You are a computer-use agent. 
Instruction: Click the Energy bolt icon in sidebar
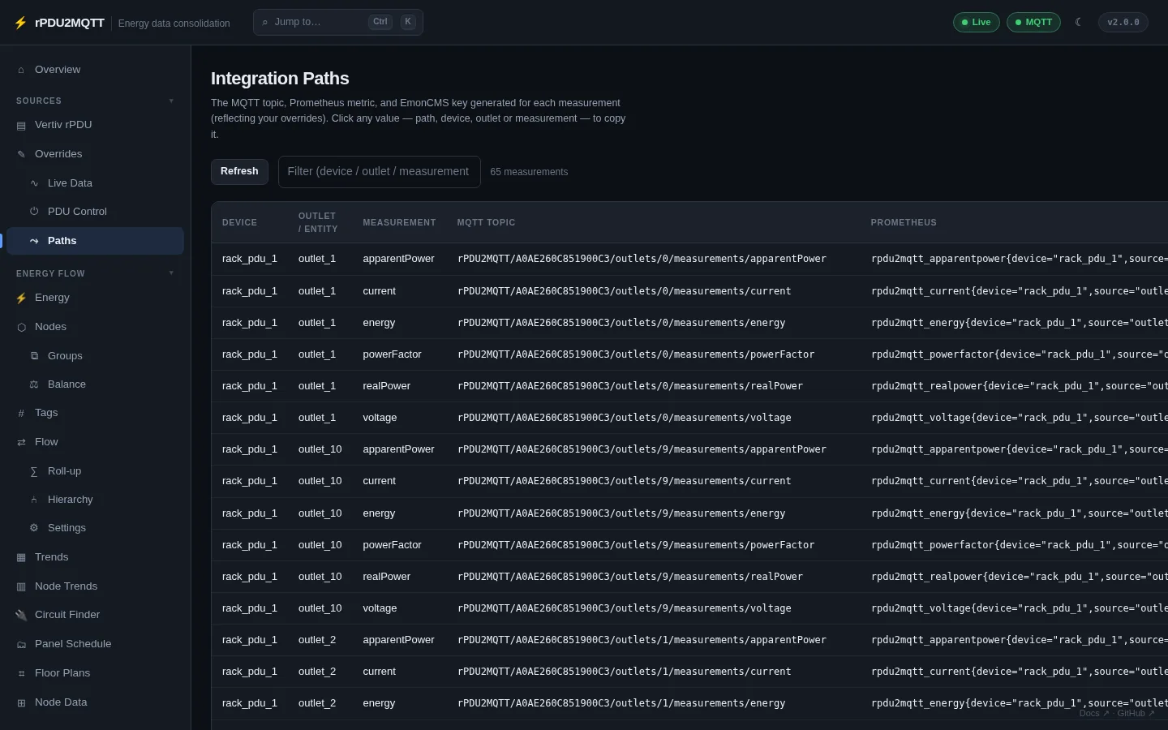21,298
